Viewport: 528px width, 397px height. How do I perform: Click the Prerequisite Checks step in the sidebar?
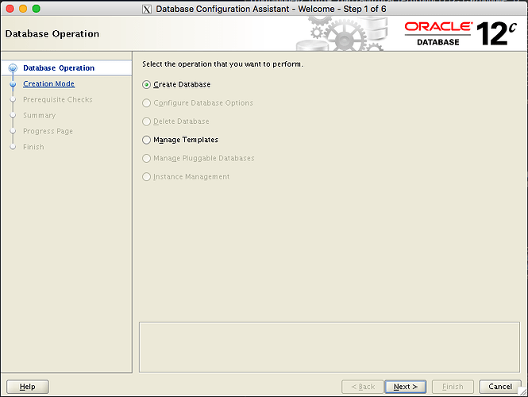57,100
